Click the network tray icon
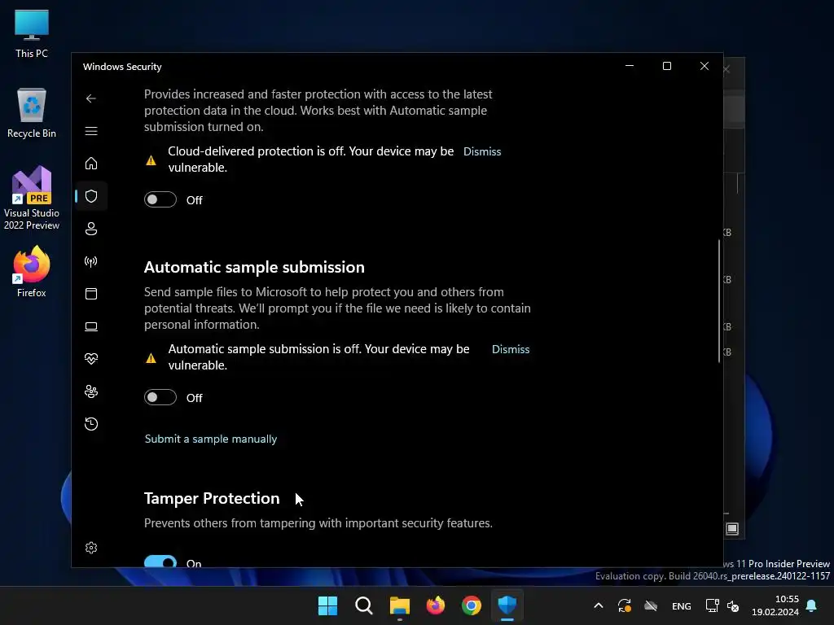Image resolution: width=834 pixels, height=625 pixels. (x=712, y=605)
